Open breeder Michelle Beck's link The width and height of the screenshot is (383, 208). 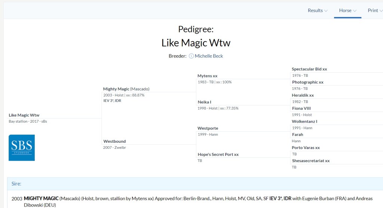(x=209, y=56)
